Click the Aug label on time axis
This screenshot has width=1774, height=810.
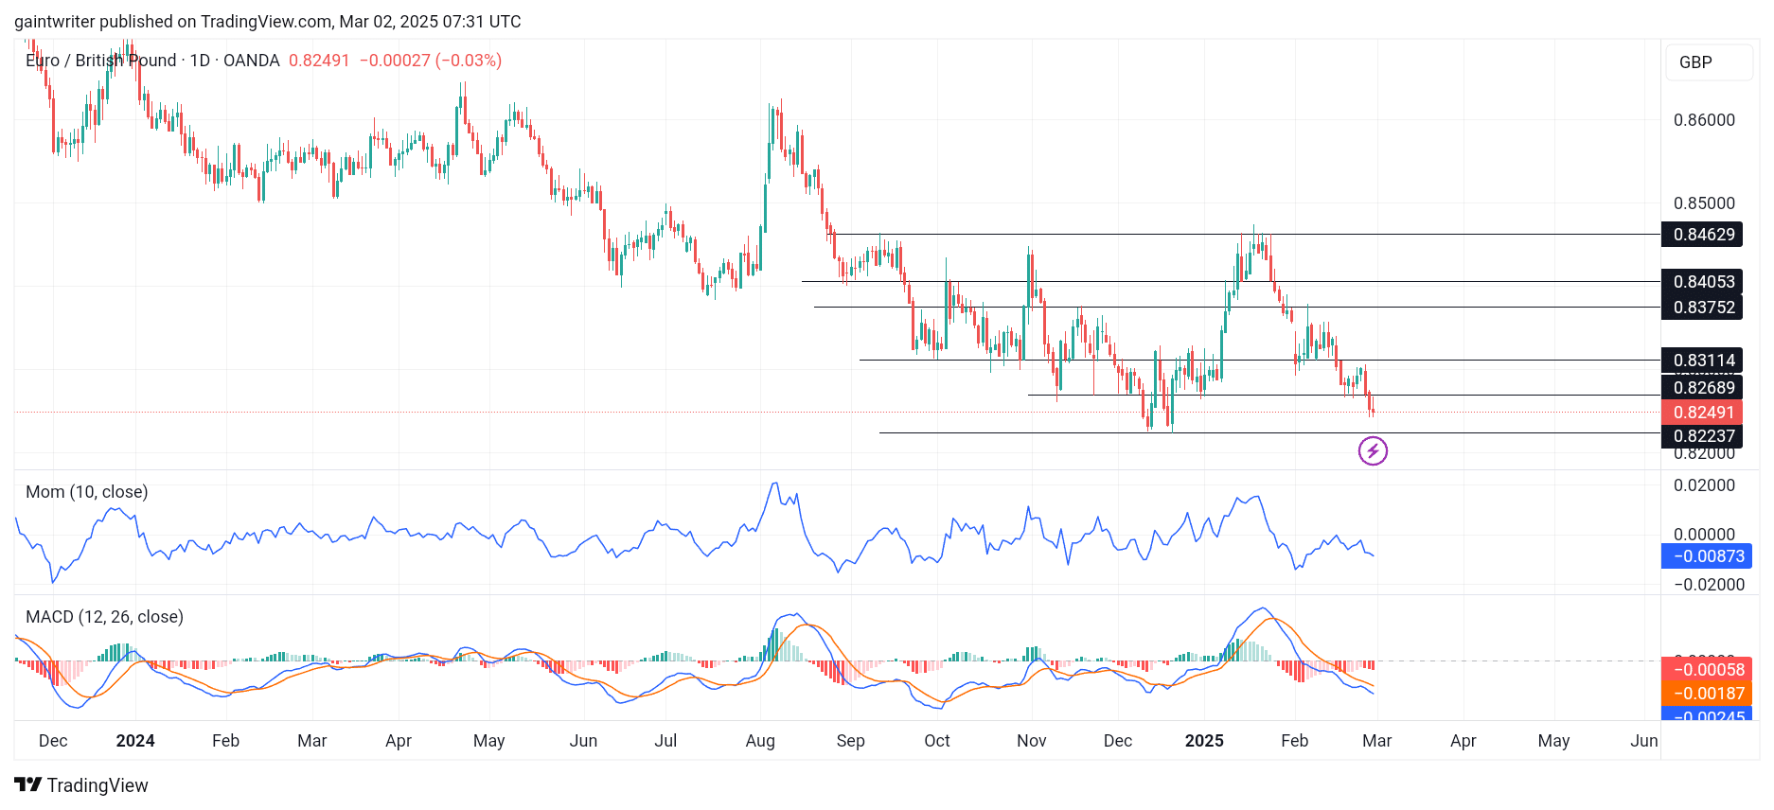point(760,741)
